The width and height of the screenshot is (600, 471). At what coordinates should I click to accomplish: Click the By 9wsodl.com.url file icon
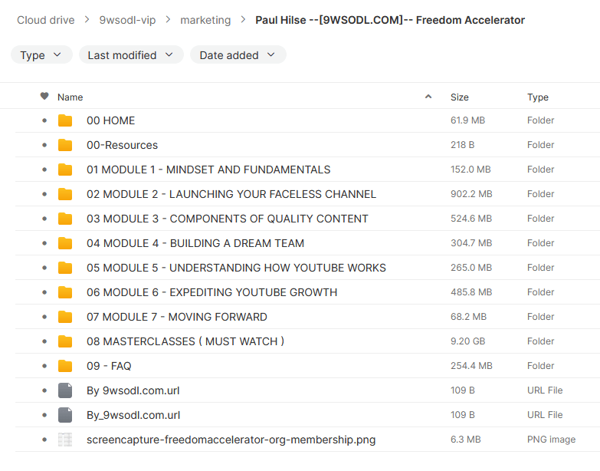pos(65,390)
